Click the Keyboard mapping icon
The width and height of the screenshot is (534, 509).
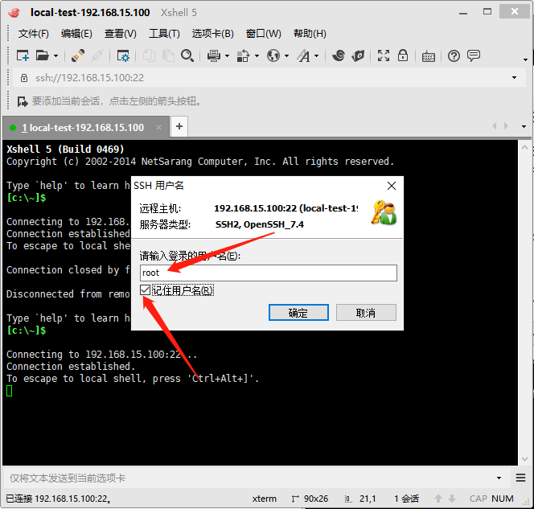(429, 56)
